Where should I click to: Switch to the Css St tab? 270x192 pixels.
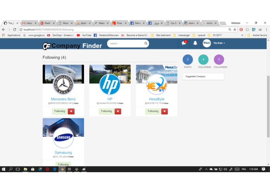pyautogui.click(x=173, y=23)
